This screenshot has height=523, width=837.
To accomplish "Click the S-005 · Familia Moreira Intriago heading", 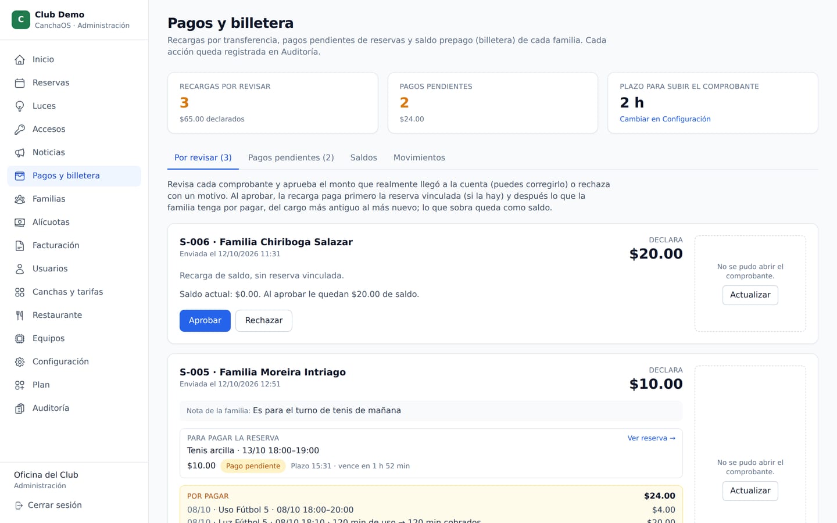I will [263, 372].
